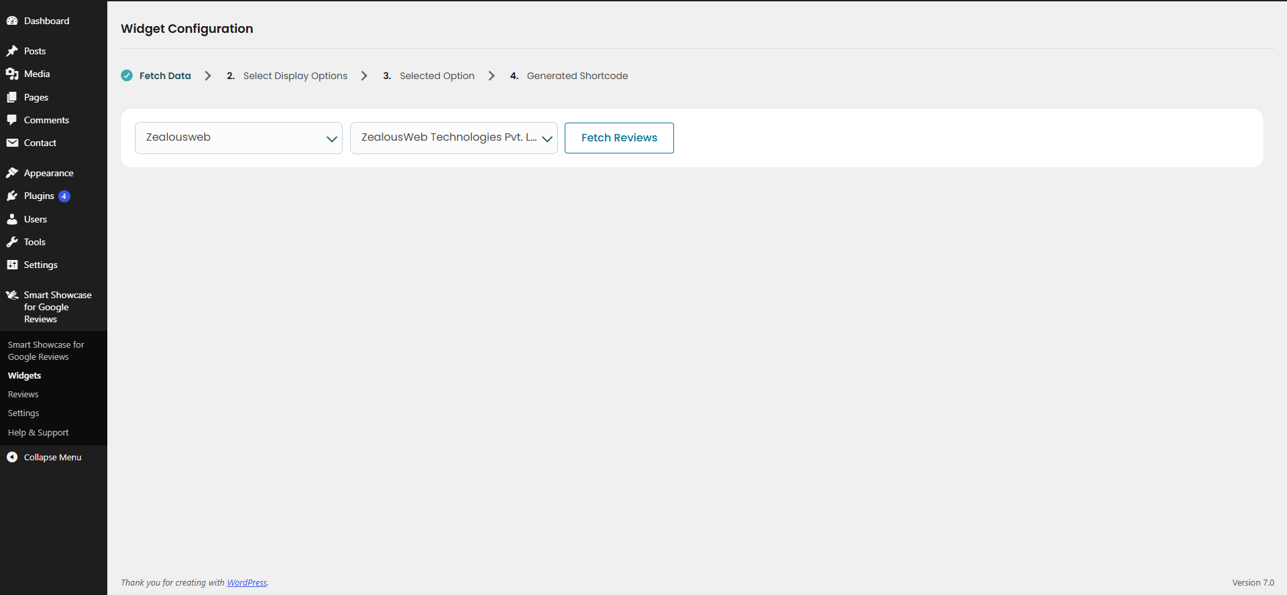Go to Select Display Options step
The image size is (1287, 595).
(x=287, y=76)
